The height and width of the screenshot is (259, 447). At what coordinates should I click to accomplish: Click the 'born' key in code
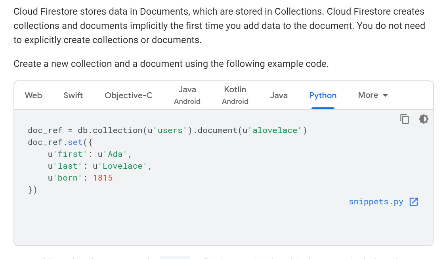point(67,178)
